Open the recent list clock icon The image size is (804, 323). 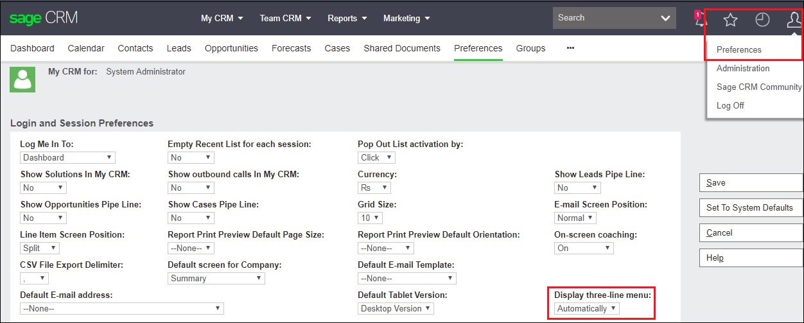click(x=762, y=20)
